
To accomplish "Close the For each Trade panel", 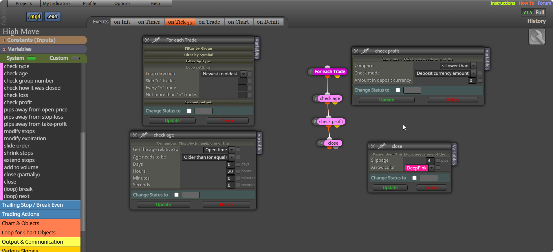I will pos(147,40).
